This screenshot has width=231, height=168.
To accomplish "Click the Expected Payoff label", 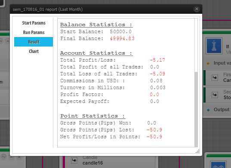I will 85,101.
